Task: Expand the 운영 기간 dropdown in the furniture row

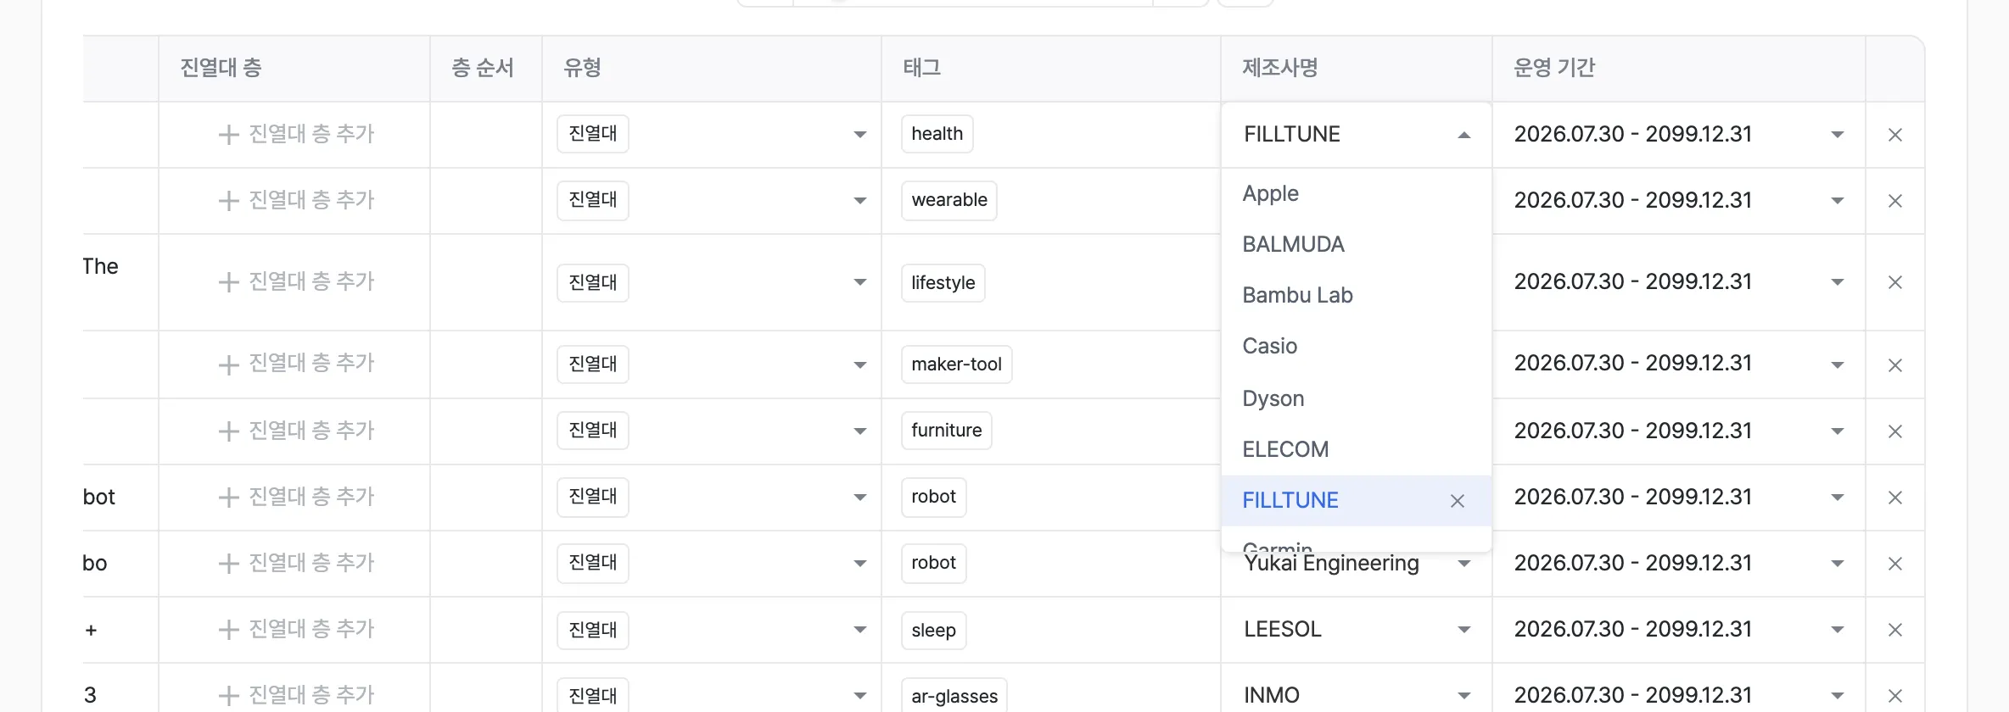Action: (x=1837, y=431)
